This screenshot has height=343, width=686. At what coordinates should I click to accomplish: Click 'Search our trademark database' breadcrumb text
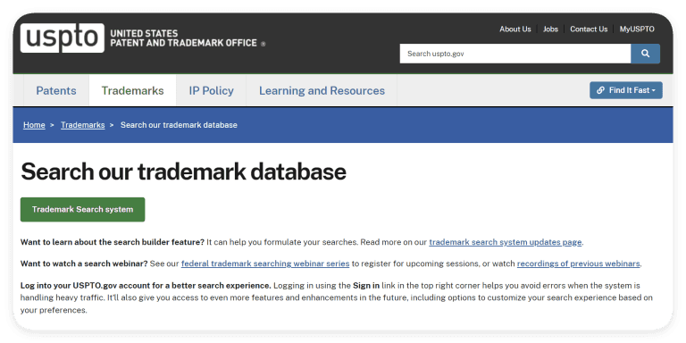(x=179, y=125)
